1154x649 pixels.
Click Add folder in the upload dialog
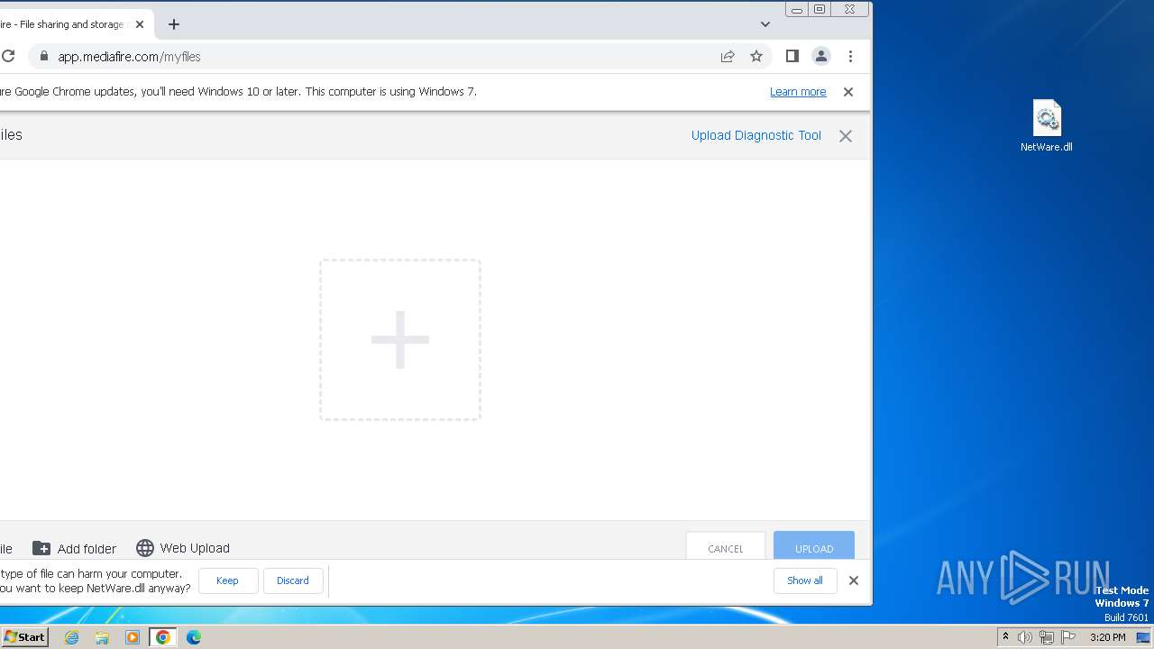click(75, 548)
